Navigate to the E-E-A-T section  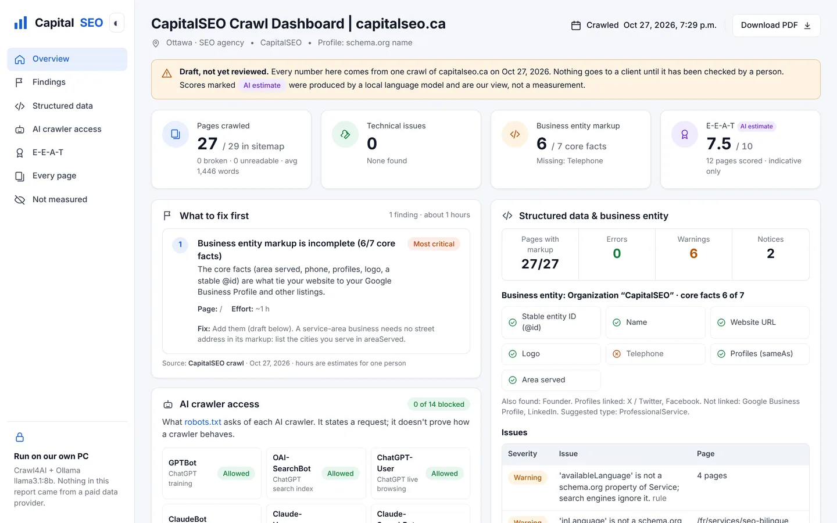(67, 152)
